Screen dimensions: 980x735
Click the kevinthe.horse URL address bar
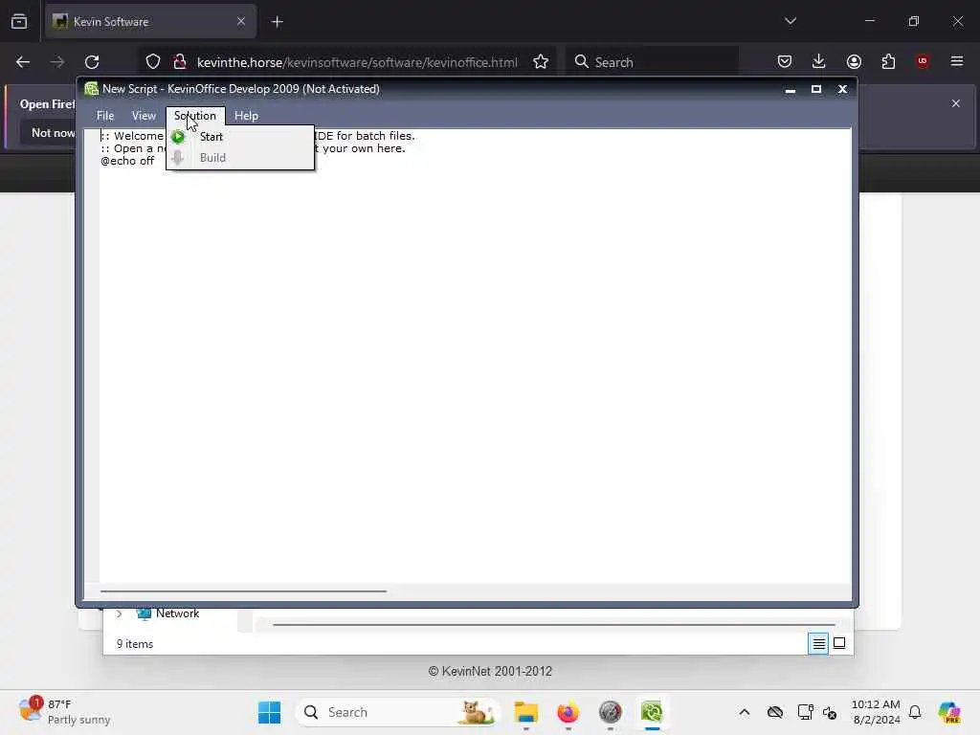(357, 62)
